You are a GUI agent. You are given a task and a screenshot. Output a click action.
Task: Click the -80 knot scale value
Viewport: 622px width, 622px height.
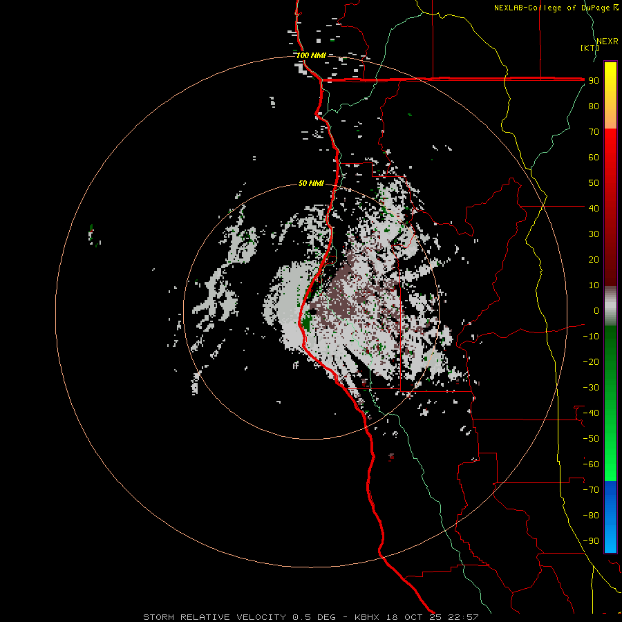pos(591,516)
